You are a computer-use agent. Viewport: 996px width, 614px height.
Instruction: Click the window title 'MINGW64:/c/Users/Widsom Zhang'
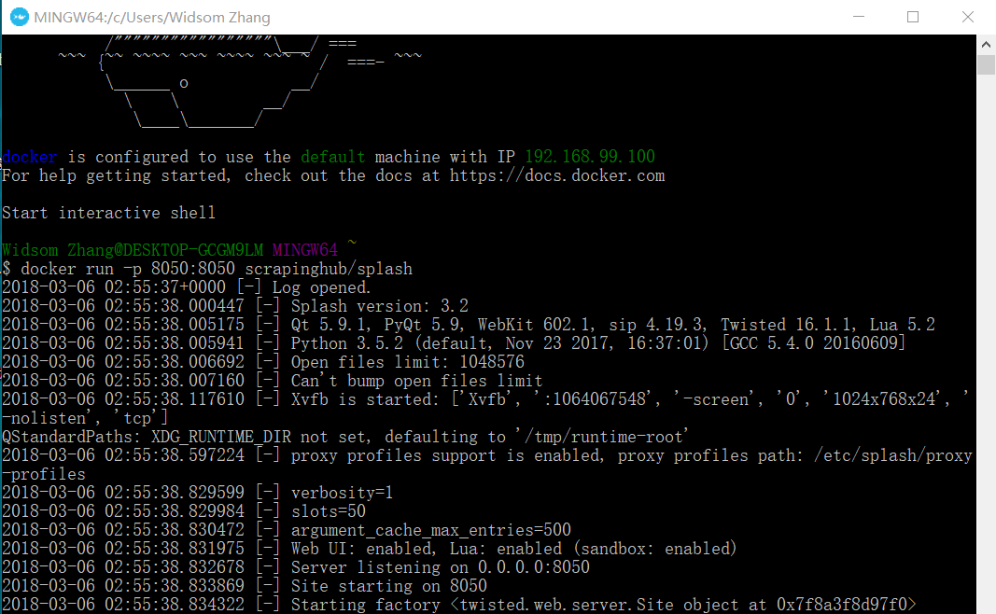(x=152, y=17)
